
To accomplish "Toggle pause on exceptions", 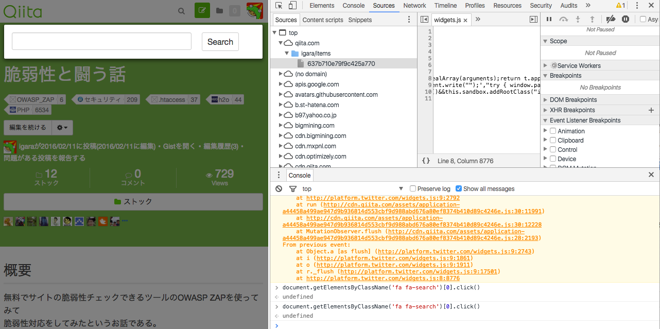I will point(626,19).
